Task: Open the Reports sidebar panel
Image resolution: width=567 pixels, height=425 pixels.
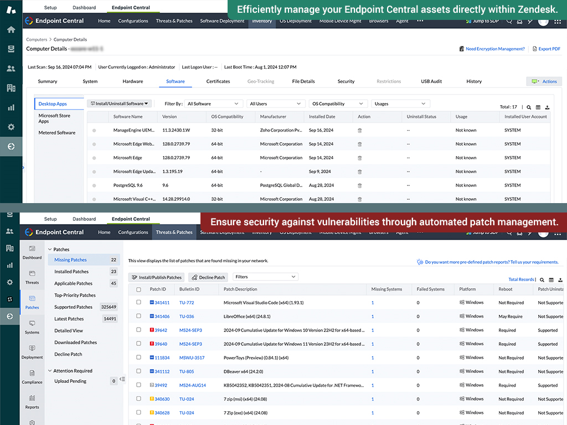Action: (x=32, y=402)
